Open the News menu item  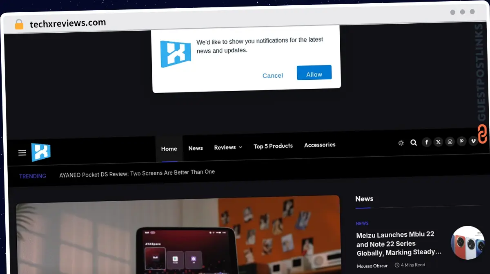click(x=196, y=148)
